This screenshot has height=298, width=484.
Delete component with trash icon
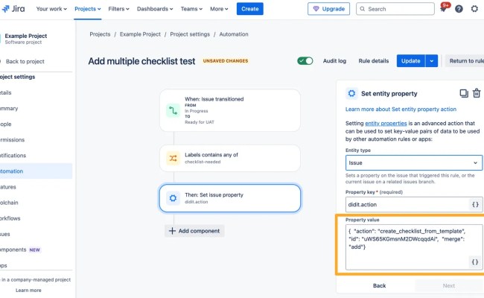[477, 93]
